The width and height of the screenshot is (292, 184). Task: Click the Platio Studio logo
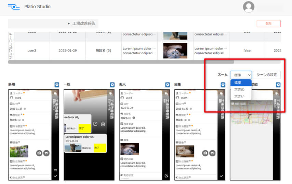14,7
